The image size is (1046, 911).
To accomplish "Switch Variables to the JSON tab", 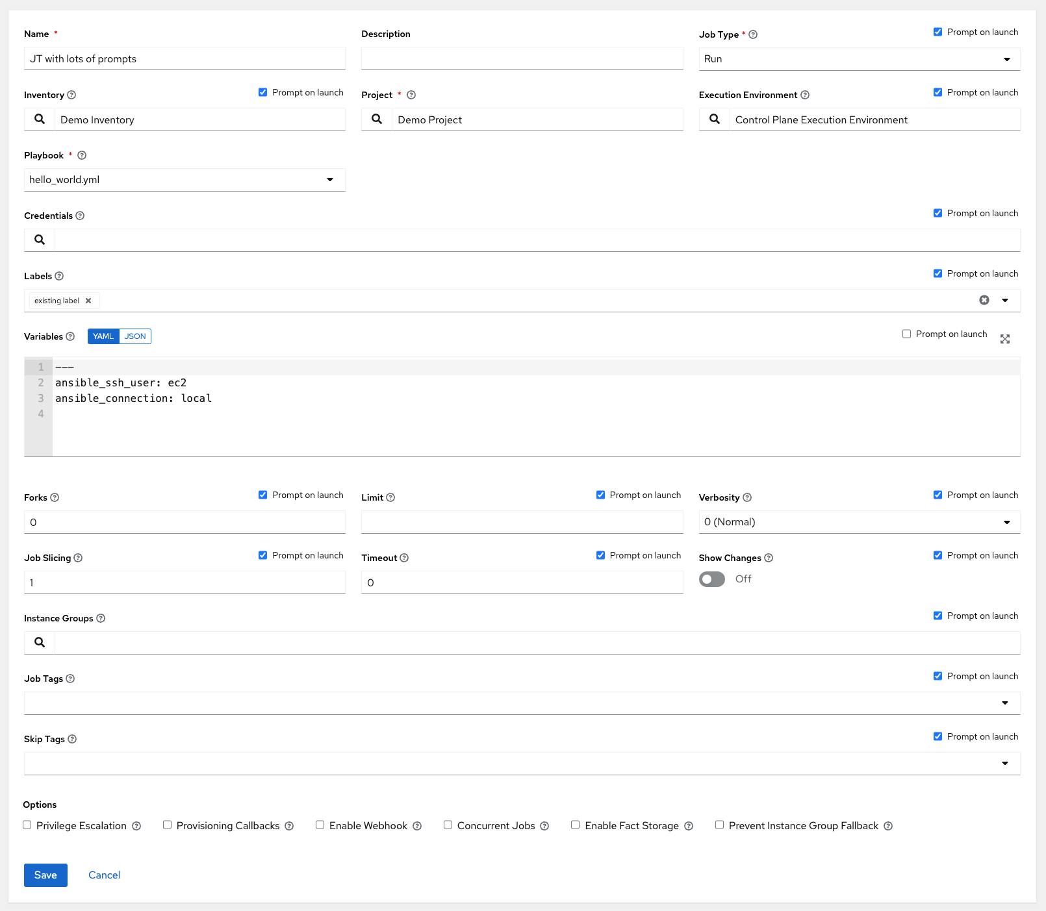I will click(x=135, y=336).
